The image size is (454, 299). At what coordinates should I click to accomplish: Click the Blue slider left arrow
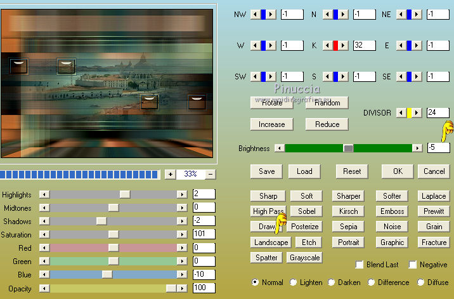[x=44, y=274]
